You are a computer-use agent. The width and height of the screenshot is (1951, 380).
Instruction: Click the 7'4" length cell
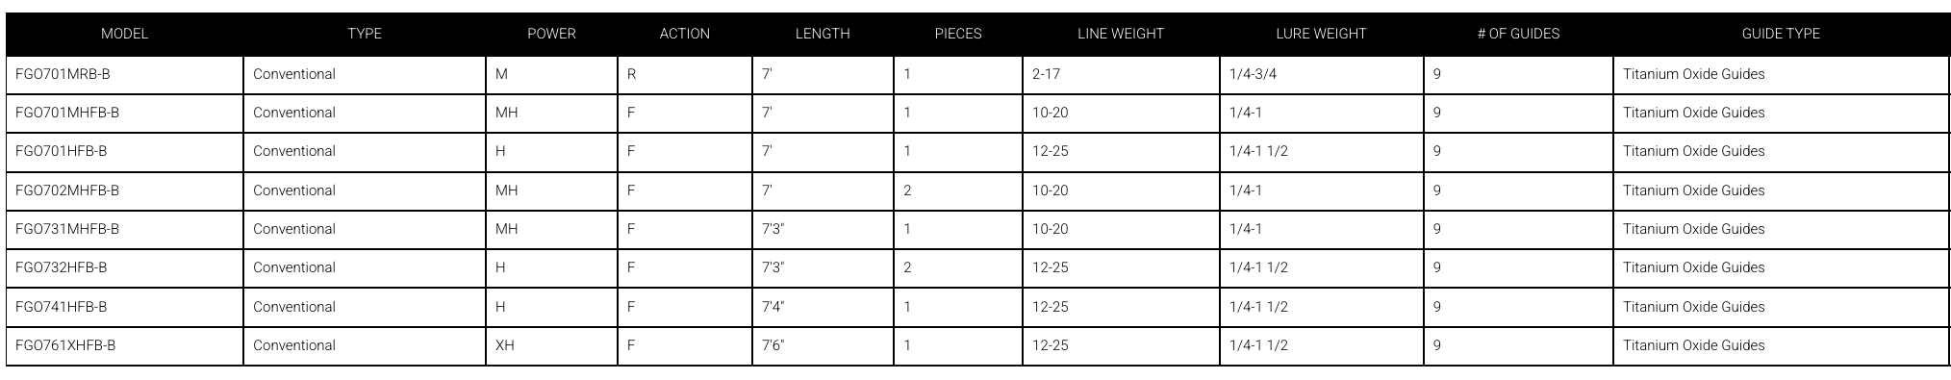(823, 307)
